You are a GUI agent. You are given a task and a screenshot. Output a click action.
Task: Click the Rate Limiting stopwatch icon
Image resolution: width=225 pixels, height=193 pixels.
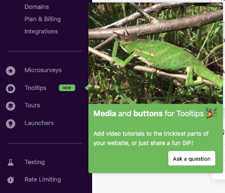11,180
